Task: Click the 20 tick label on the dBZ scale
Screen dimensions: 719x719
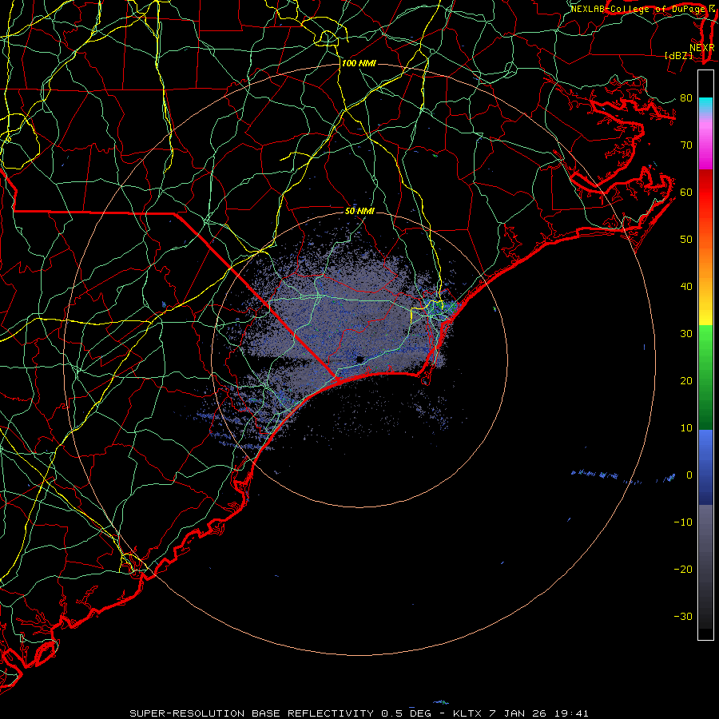Action: 686,381
